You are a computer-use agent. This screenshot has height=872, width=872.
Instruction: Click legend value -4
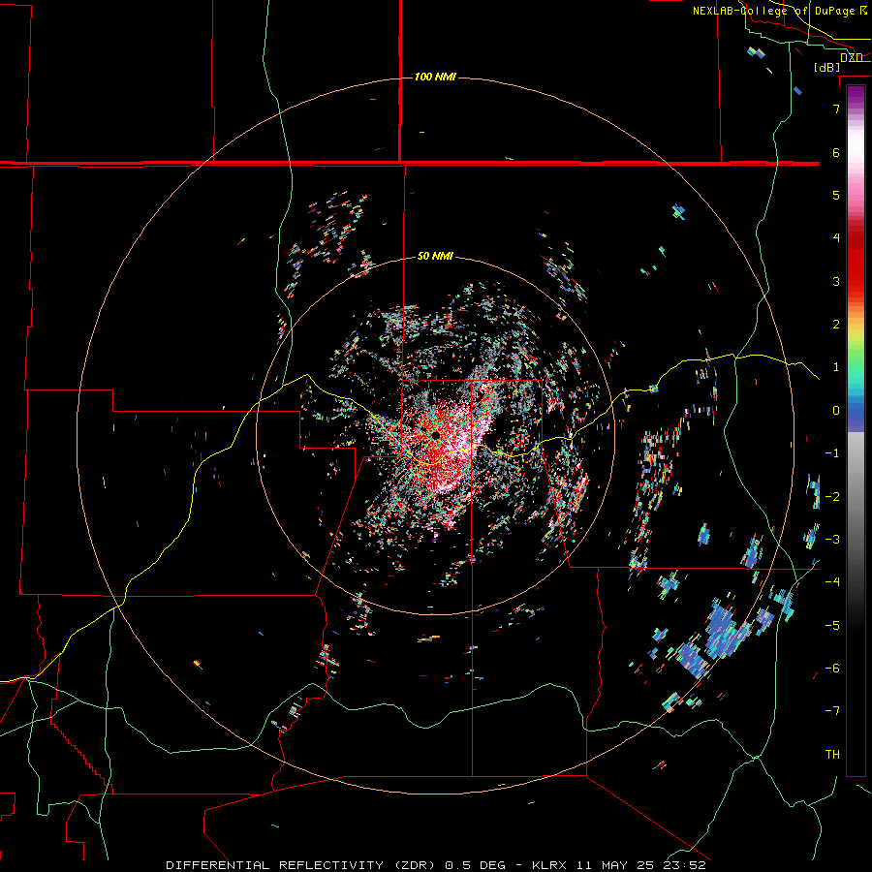tap(832, 582)
